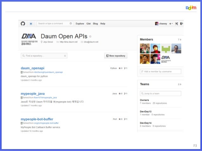The image size is (202, 151).
Task: Open channy profile username link
Action: pos(163,24)
